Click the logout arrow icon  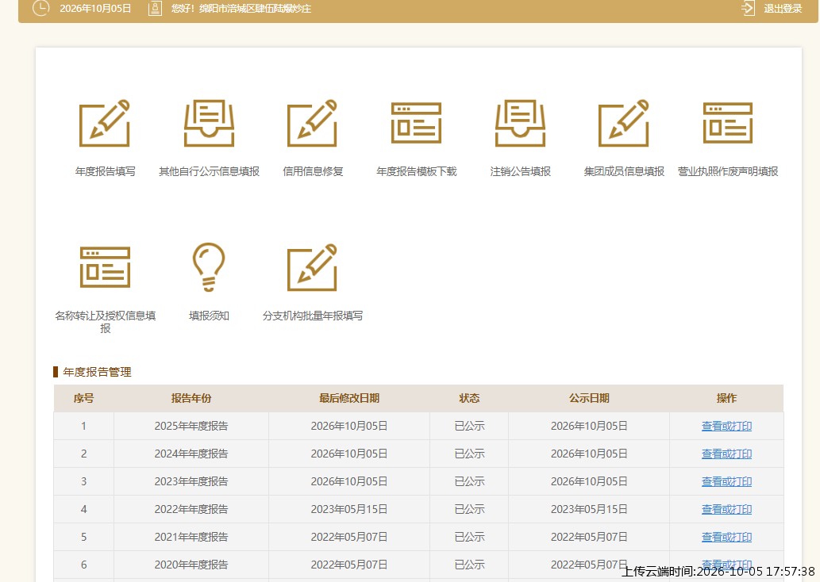click(x=749, y=9)
